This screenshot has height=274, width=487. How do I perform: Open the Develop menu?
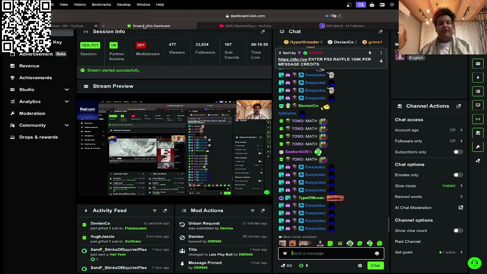click(x=124, y=5)
